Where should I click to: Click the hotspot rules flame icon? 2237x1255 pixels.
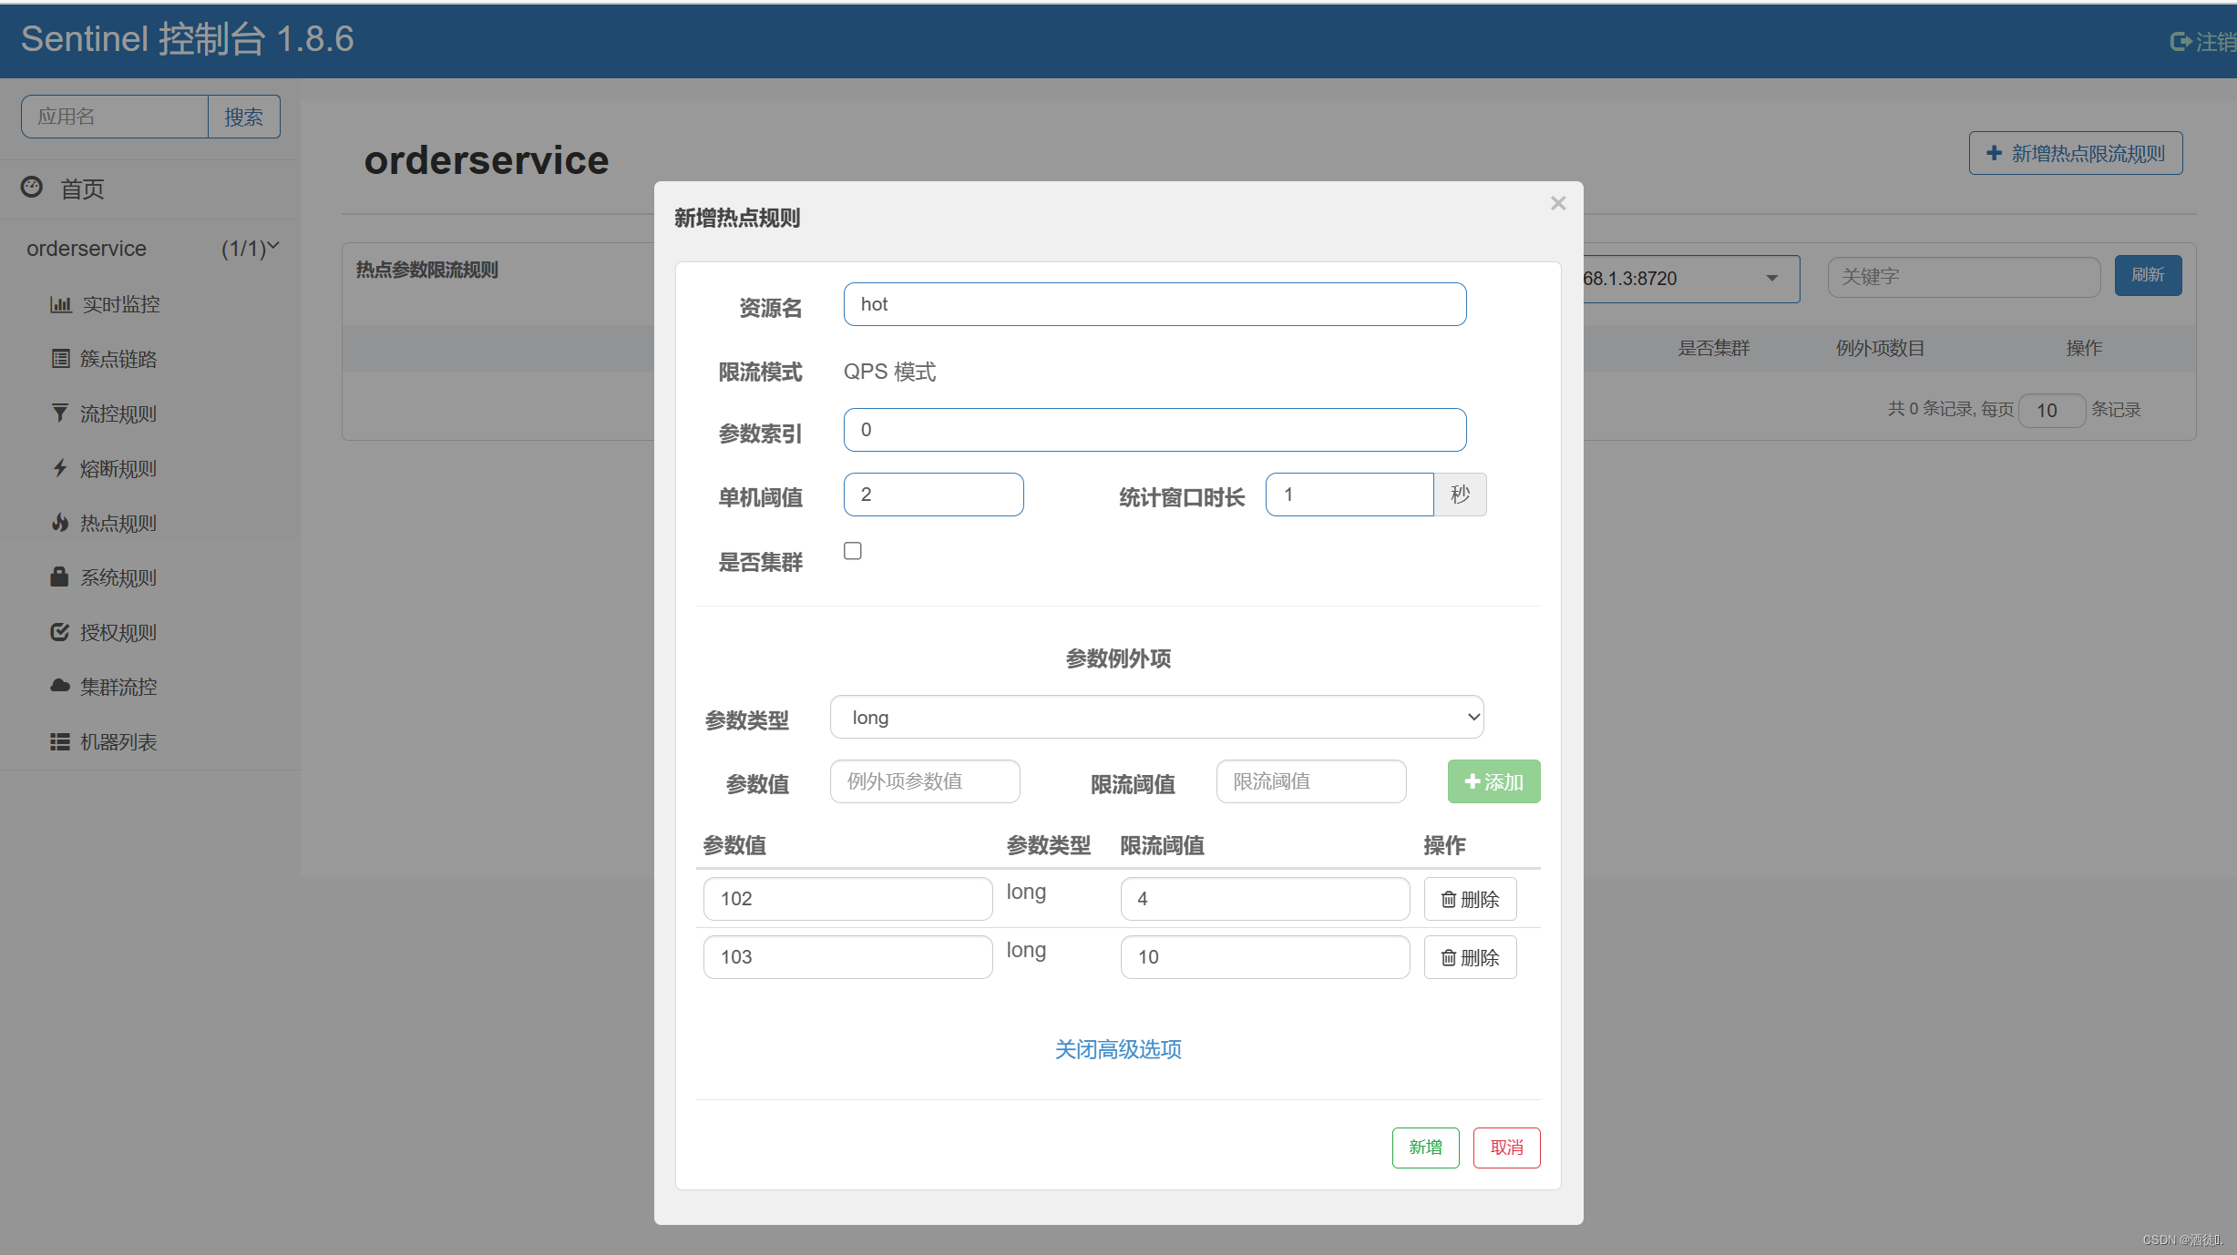coord(60,523)
